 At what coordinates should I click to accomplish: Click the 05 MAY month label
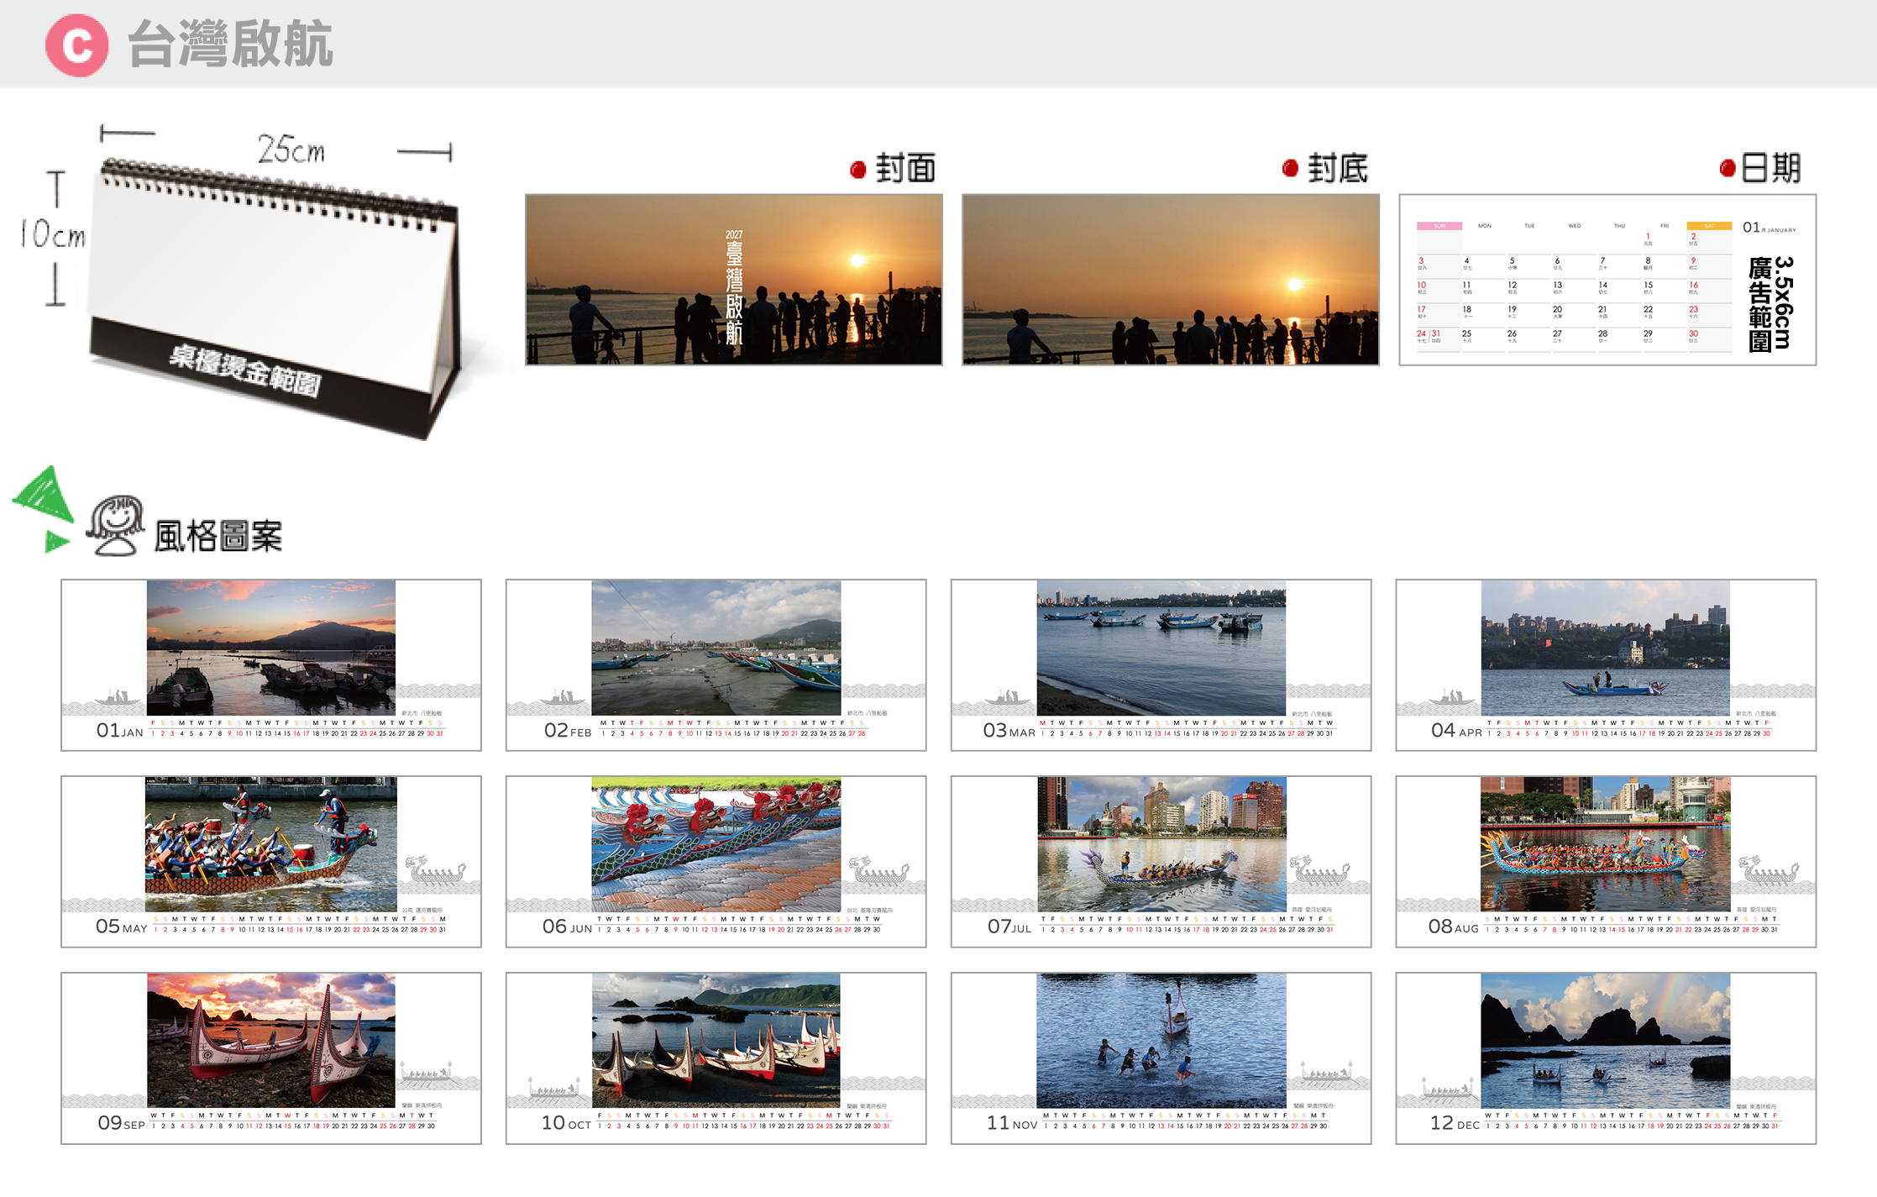point(122,927)
